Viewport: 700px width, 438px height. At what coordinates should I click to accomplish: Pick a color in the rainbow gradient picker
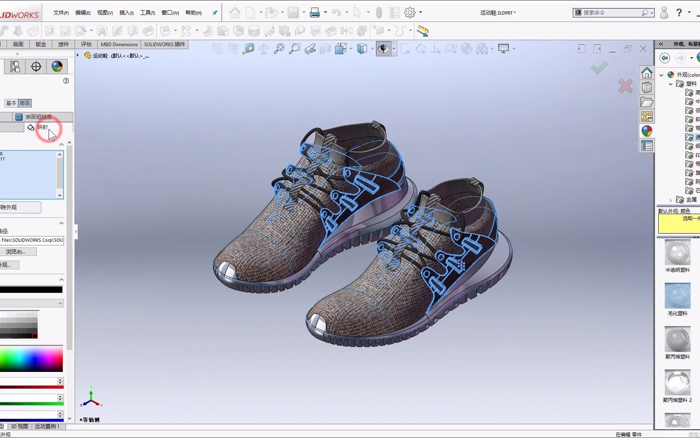point(32,359)
